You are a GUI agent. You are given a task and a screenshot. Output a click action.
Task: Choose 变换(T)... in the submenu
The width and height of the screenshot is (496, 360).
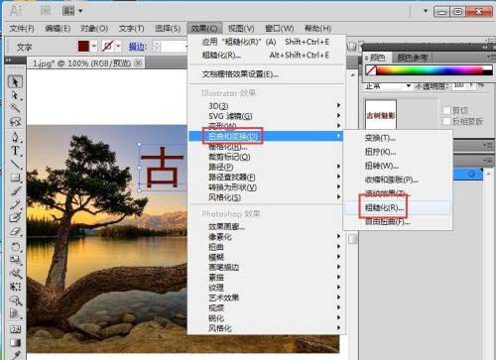pos(380,138)
